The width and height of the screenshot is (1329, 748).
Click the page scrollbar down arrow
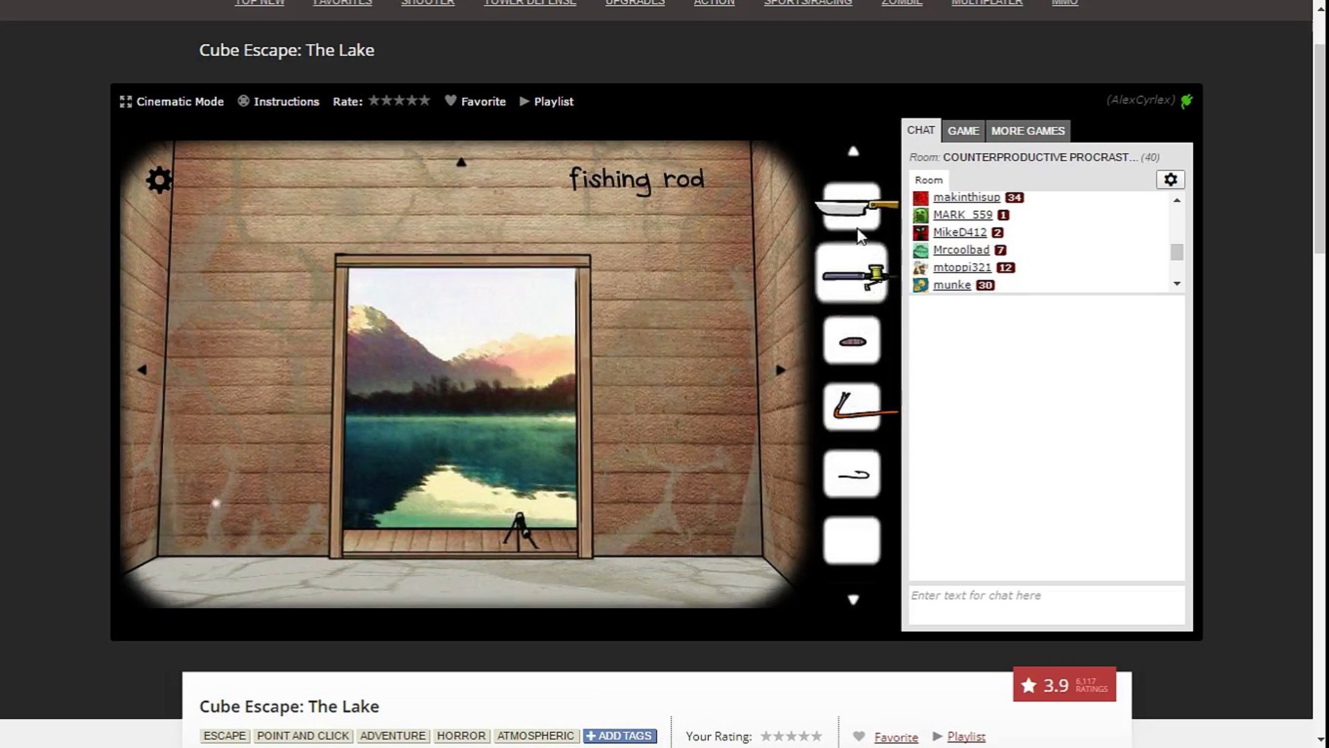tap(1320, 740)
